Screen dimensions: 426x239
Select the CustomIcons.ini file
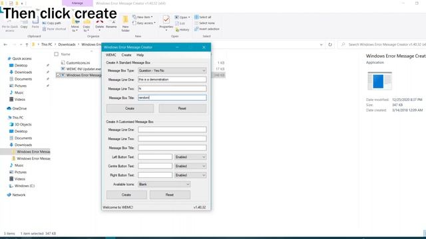(78, 63)
